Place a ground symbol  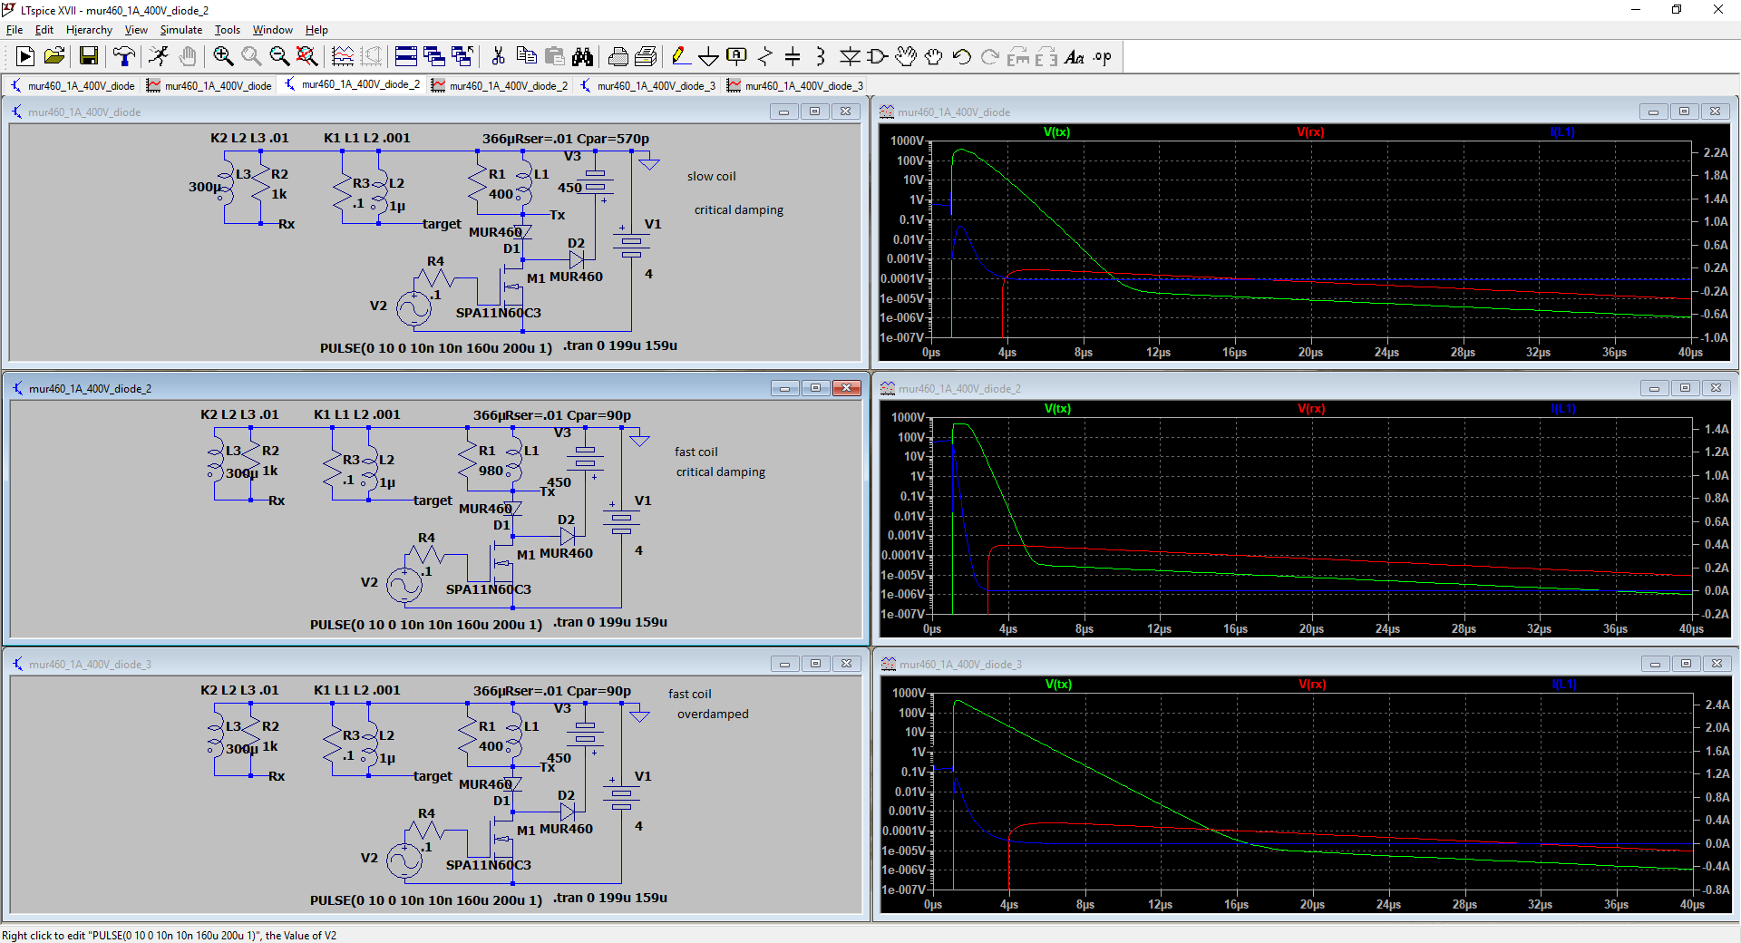coord(708,57)
